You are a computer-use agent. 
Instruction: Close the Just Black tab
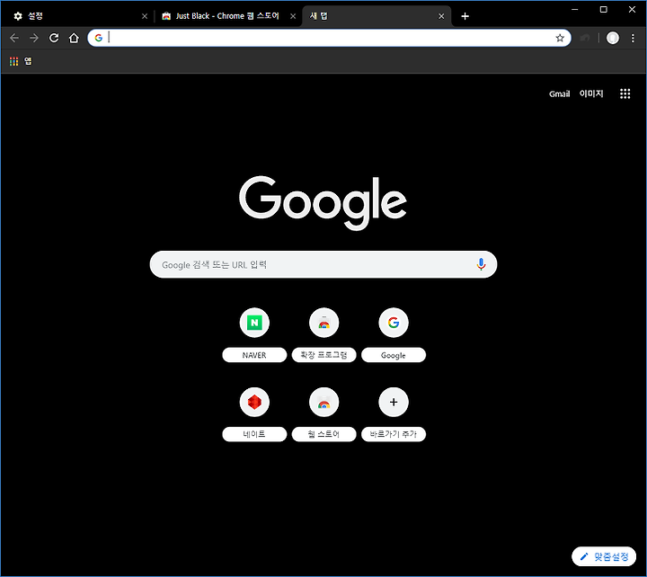click(293, 16)
